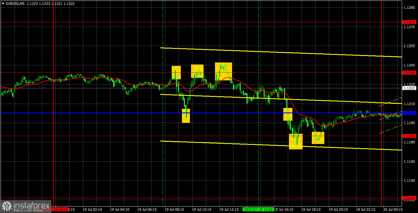The width and height of the screenshot is (418, 213).
Task: Select the red 1.1137 price level label
Action: 409,198
